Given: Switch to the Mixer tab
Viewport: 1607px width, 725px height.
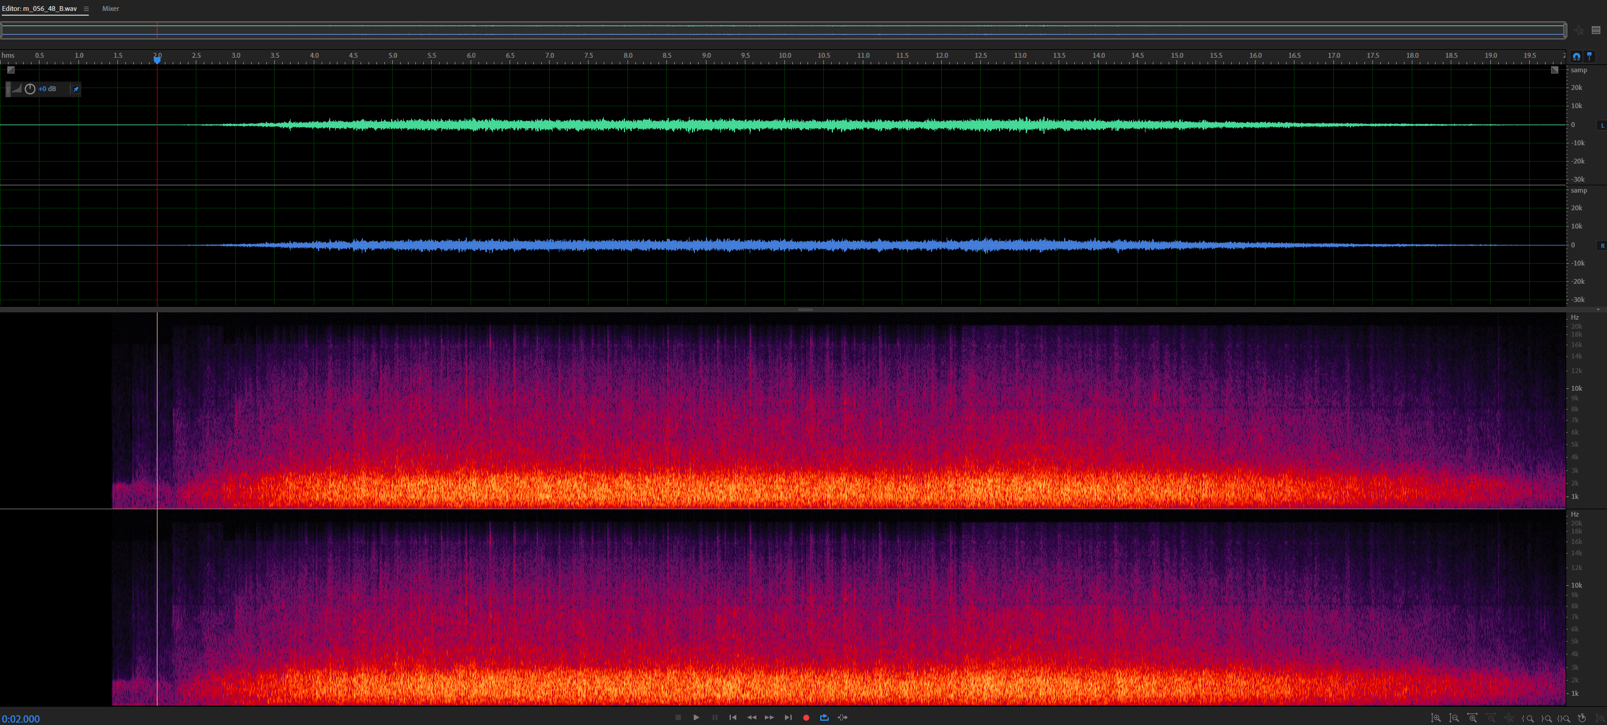Looking at the screenshot, I should pos(111,9).
